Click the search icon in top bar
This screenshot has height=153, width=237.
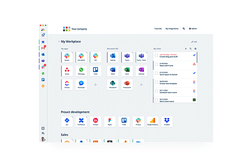184,28
